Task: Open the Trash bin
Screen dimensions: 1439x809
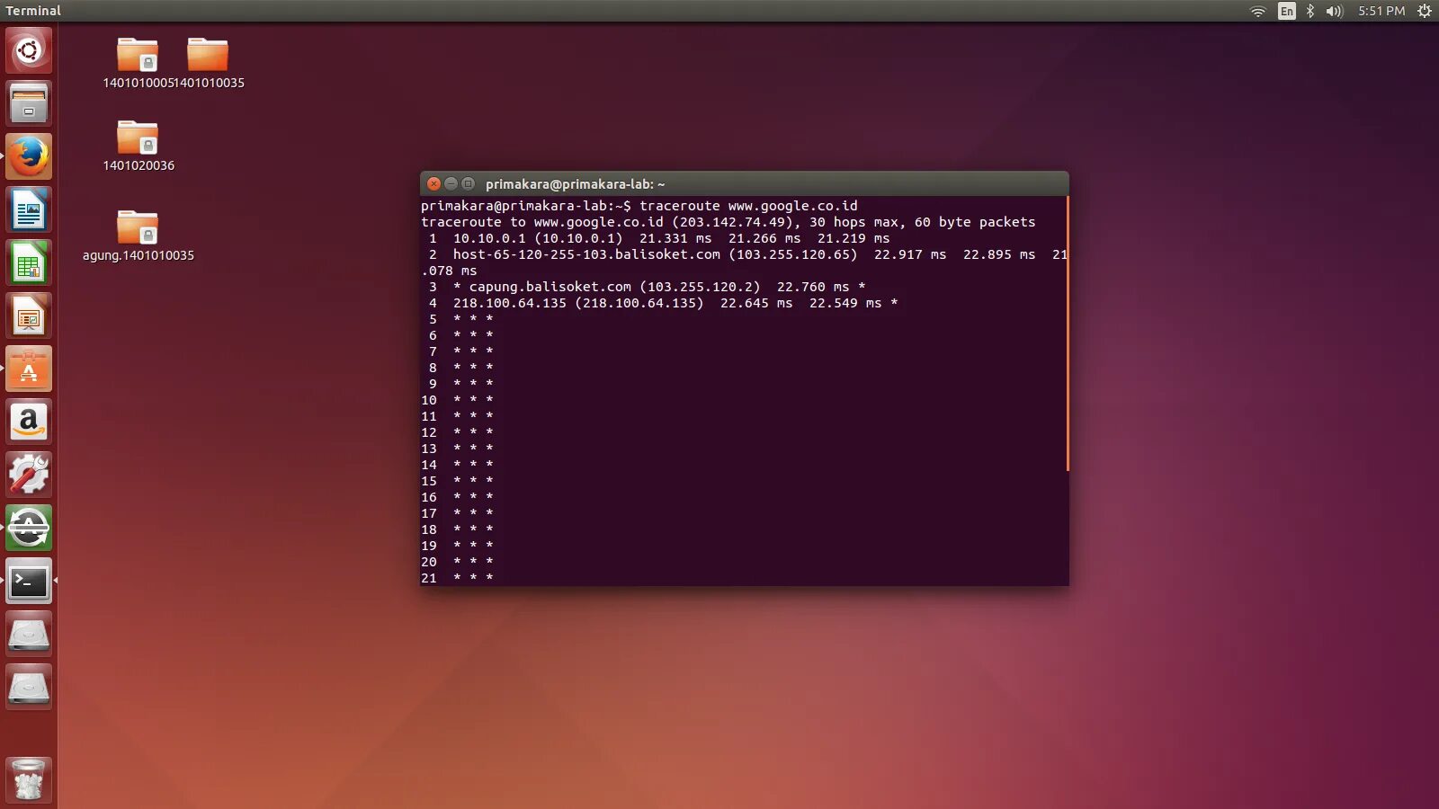Action: [x=29, y=779]
